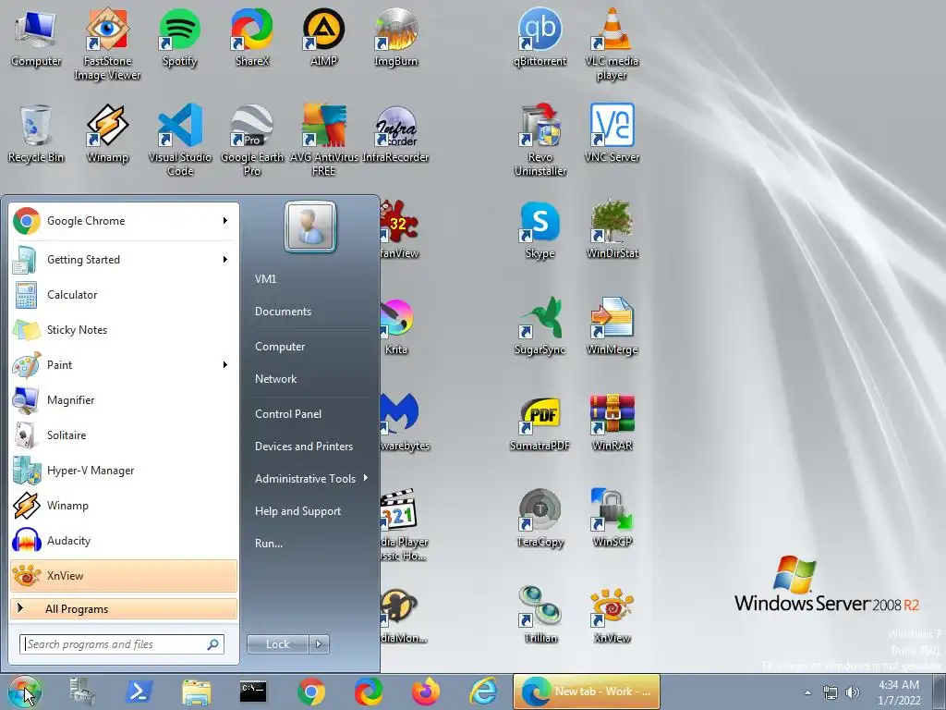Select the Computer desktop icon
Image resolution: width=946 pixels, height=710 pixels.
click(36, 36)
